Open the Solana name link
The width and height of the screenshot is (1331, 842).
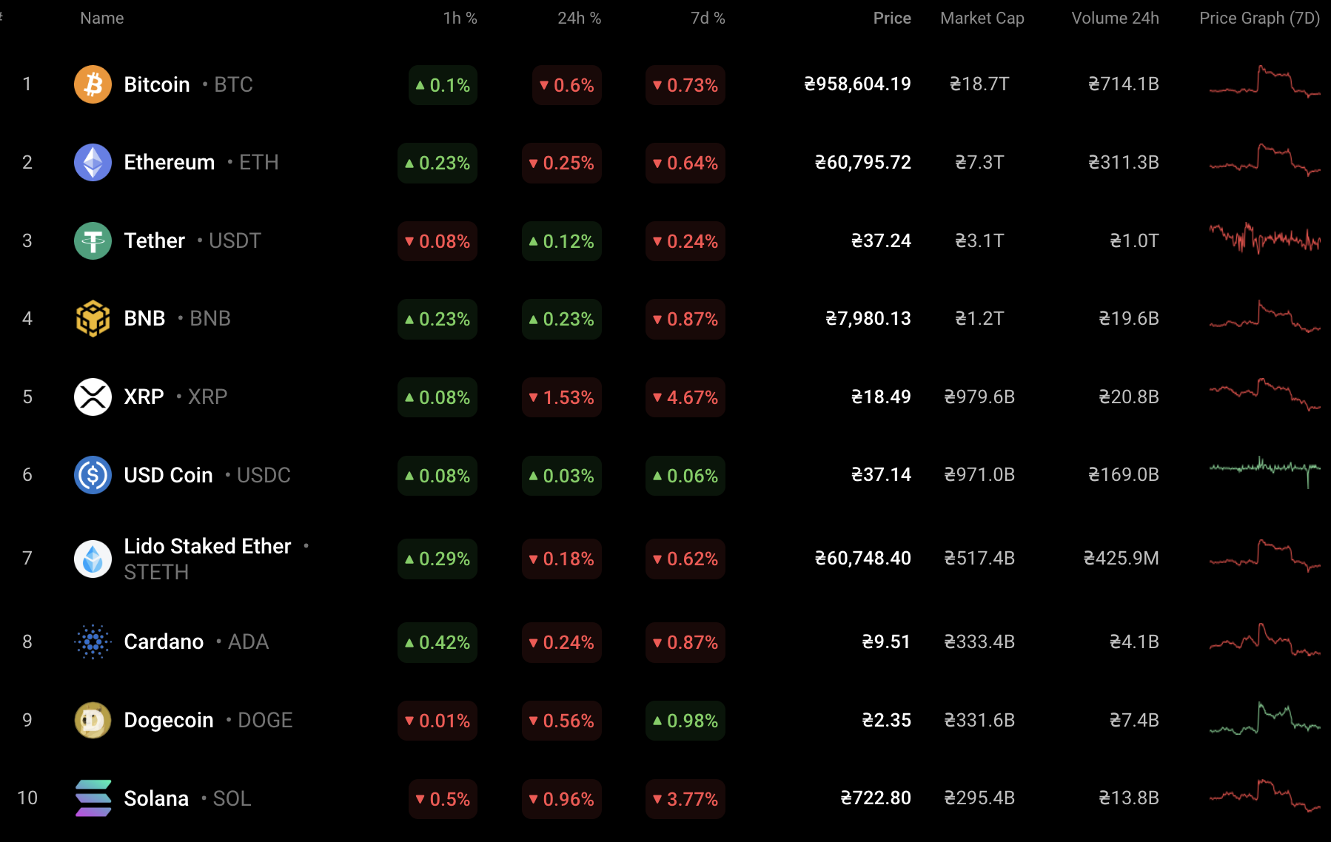(x=156, y=798)
